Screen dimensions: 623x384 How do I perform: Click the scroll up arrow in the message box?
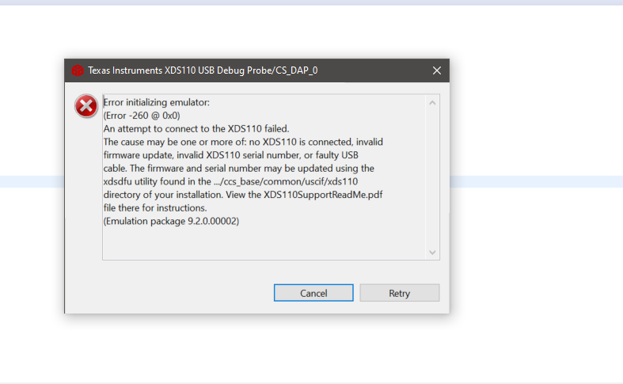[432, 103]
